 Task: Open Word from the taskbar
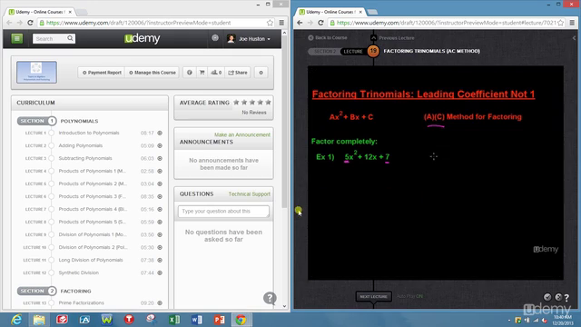tap(197, 319)
